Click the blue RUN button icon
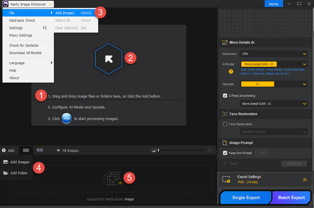This screenshot has height=208, width=314. coord(66,118)
